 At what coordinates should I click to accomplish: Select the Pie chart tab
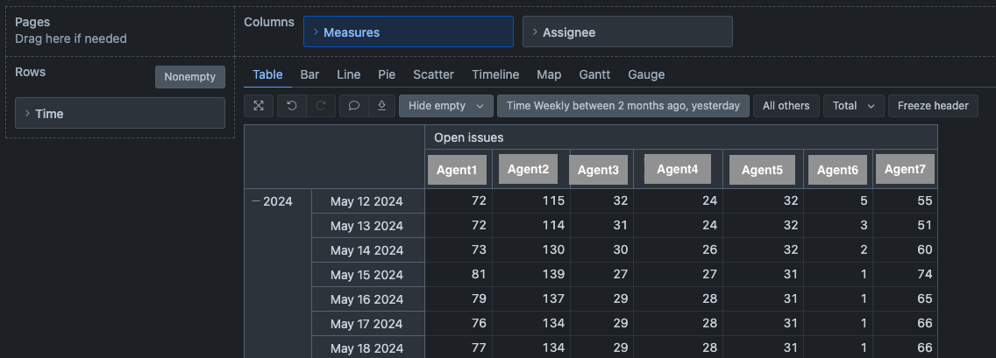tap(386, 74)
